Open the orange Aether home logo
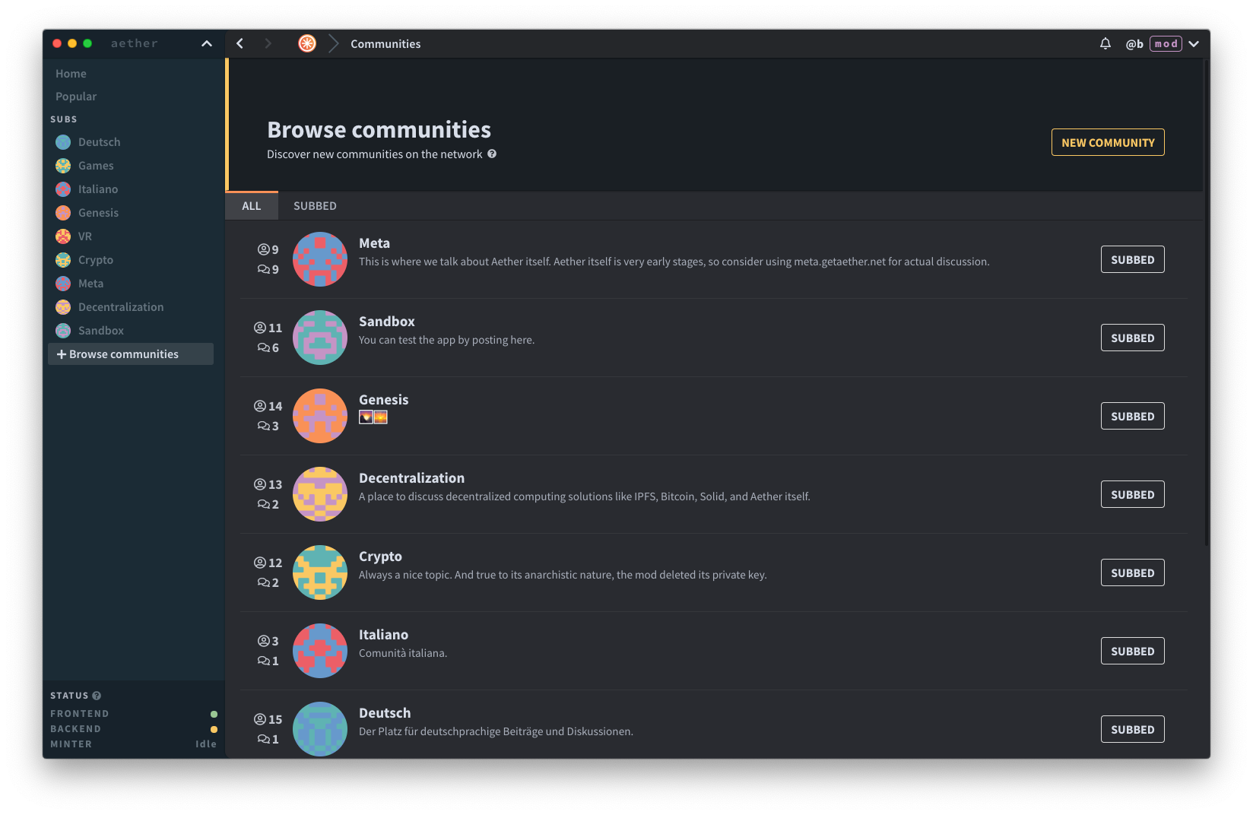This screenshot has height=815, width=1253. [307, 44]
